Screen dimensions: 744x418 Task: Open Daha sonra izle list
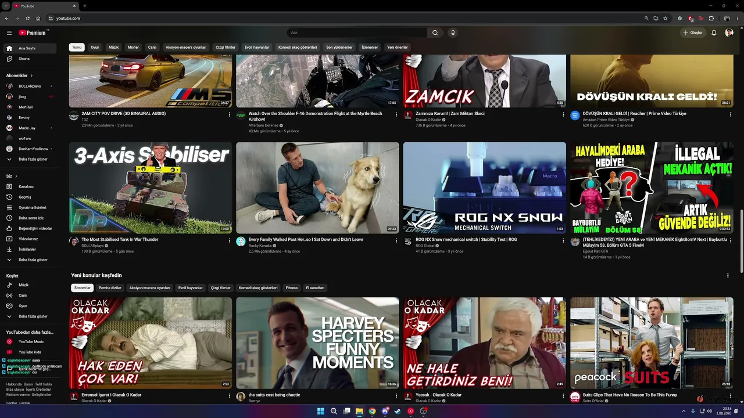(x=29, y=218)
